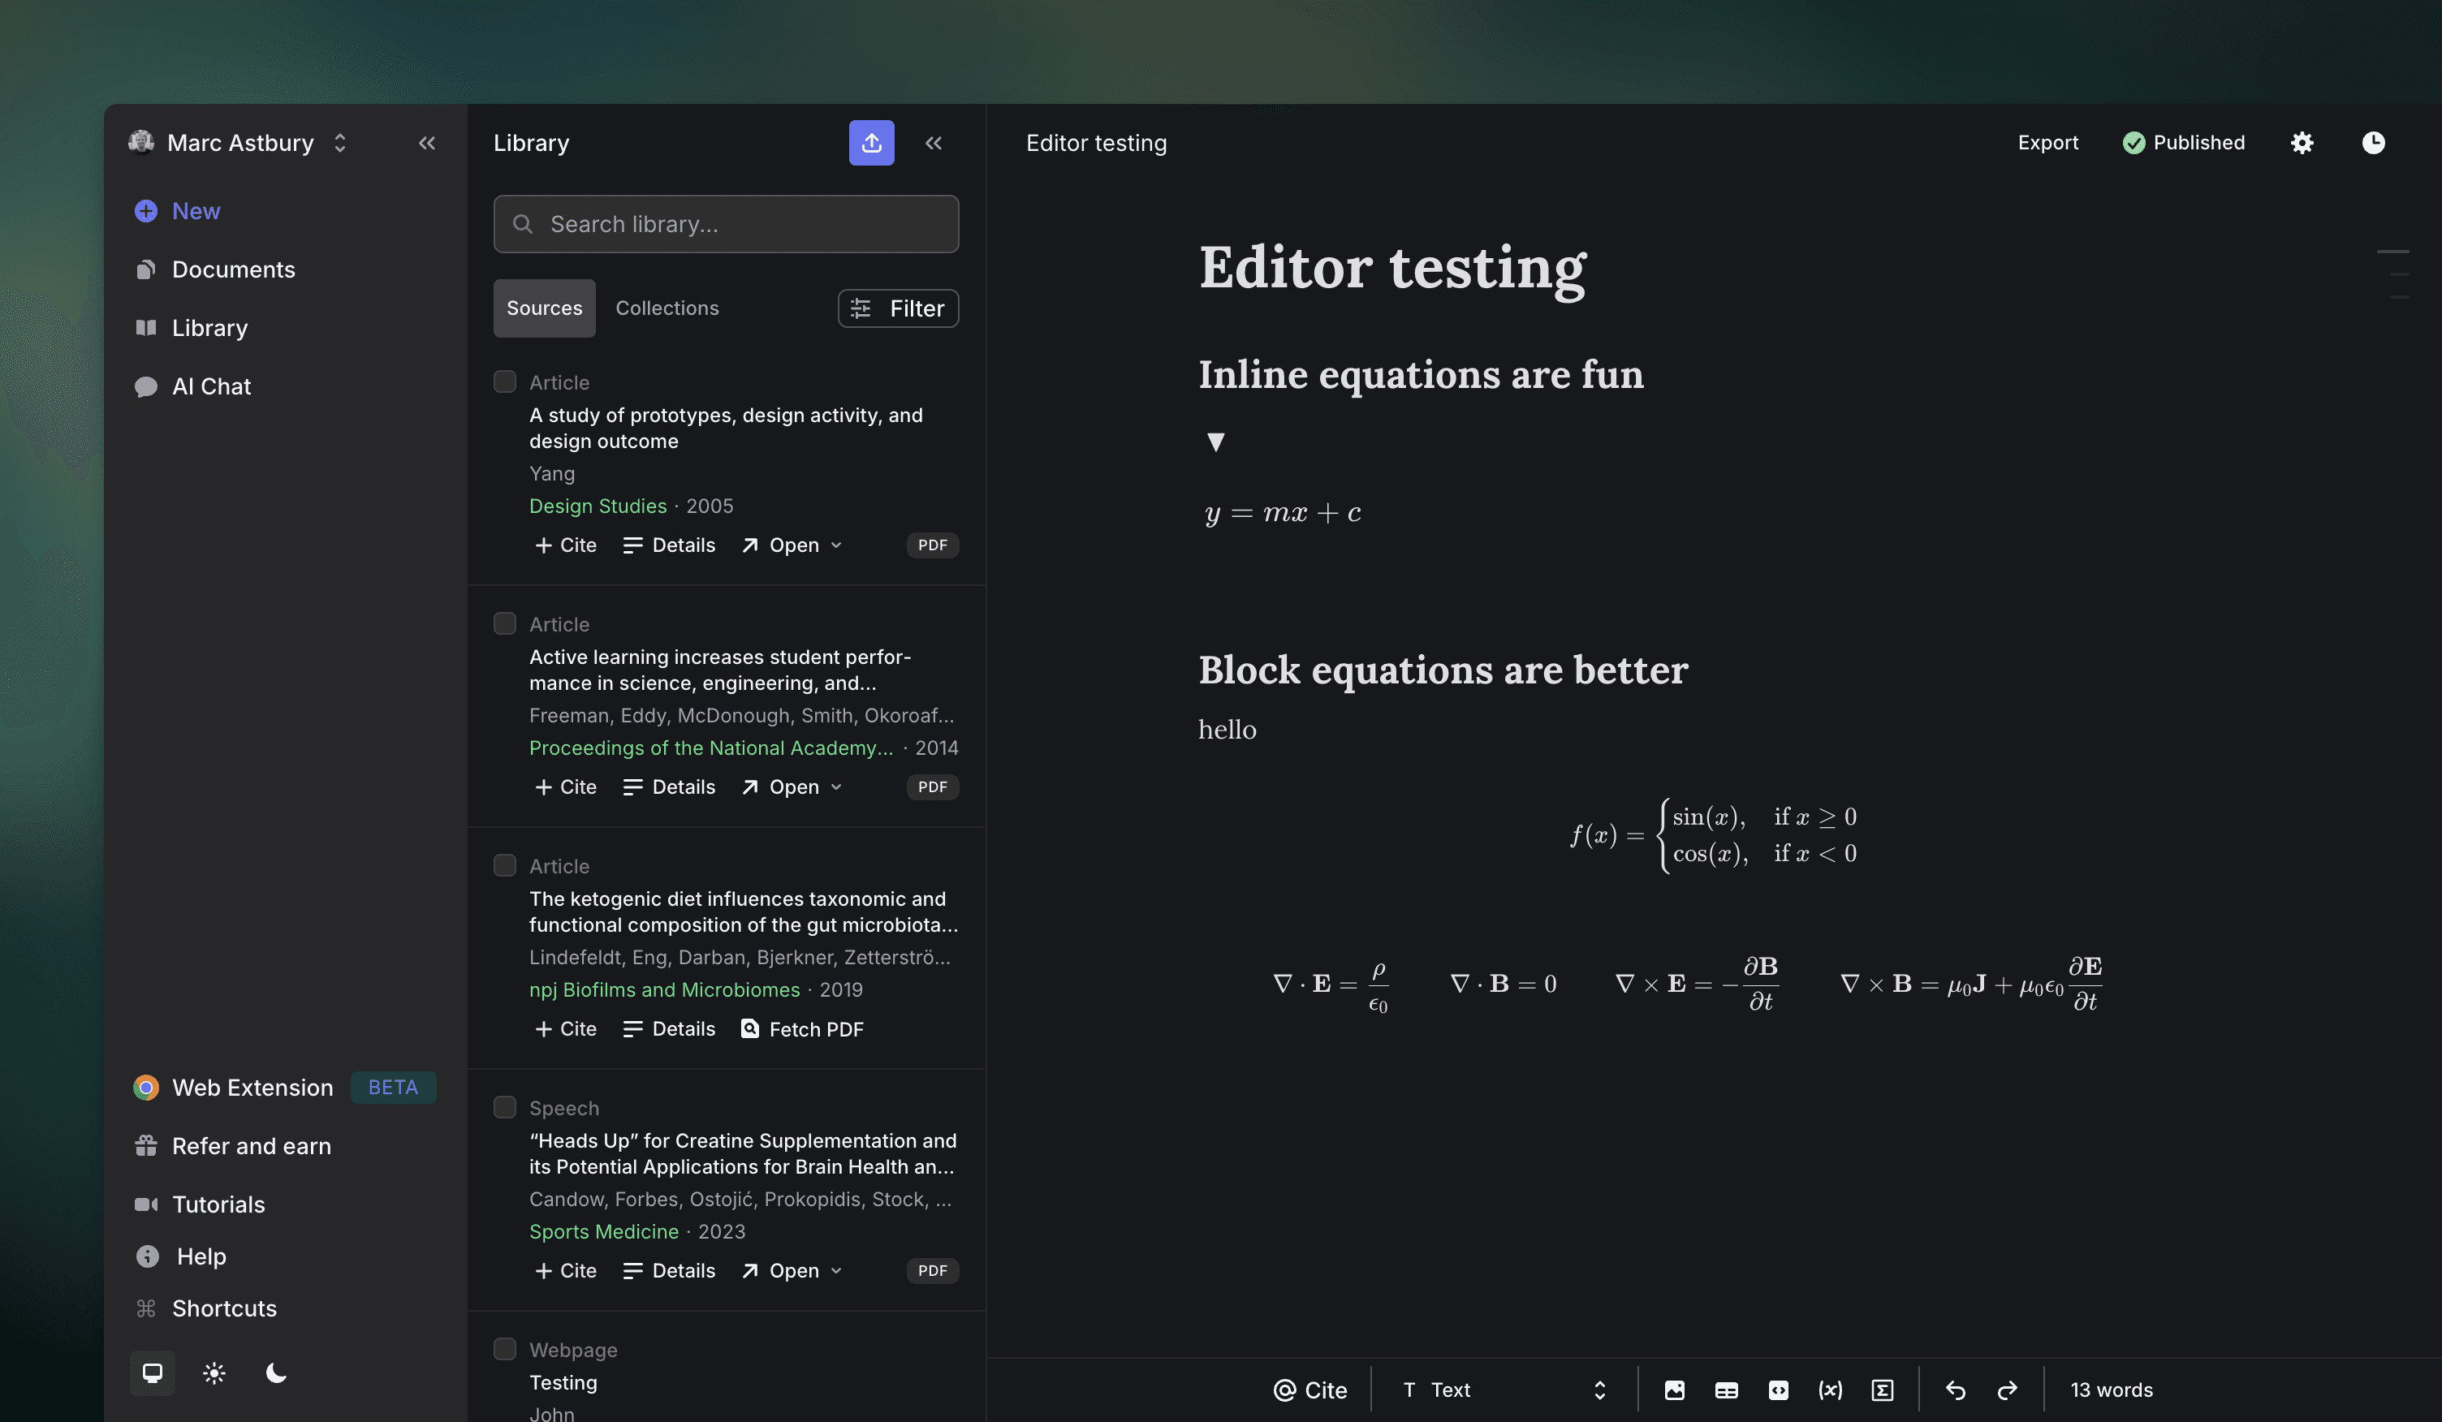Click Export in the top bar
The height and width of the screenshot is (1422, 2442).
tap(2047, 142)
